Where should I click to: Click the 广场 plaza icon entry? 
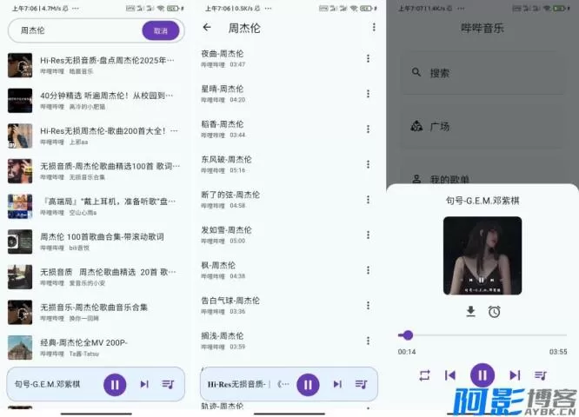[417, 127]
